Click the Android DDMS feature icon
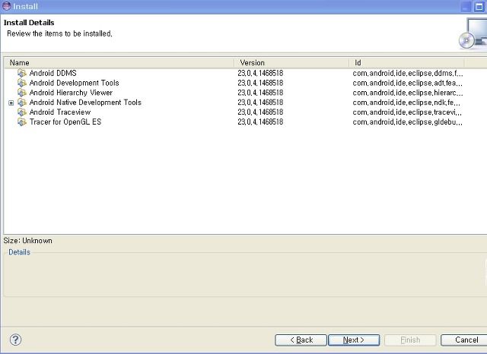487x354 pixels. [x=22, y=73]
